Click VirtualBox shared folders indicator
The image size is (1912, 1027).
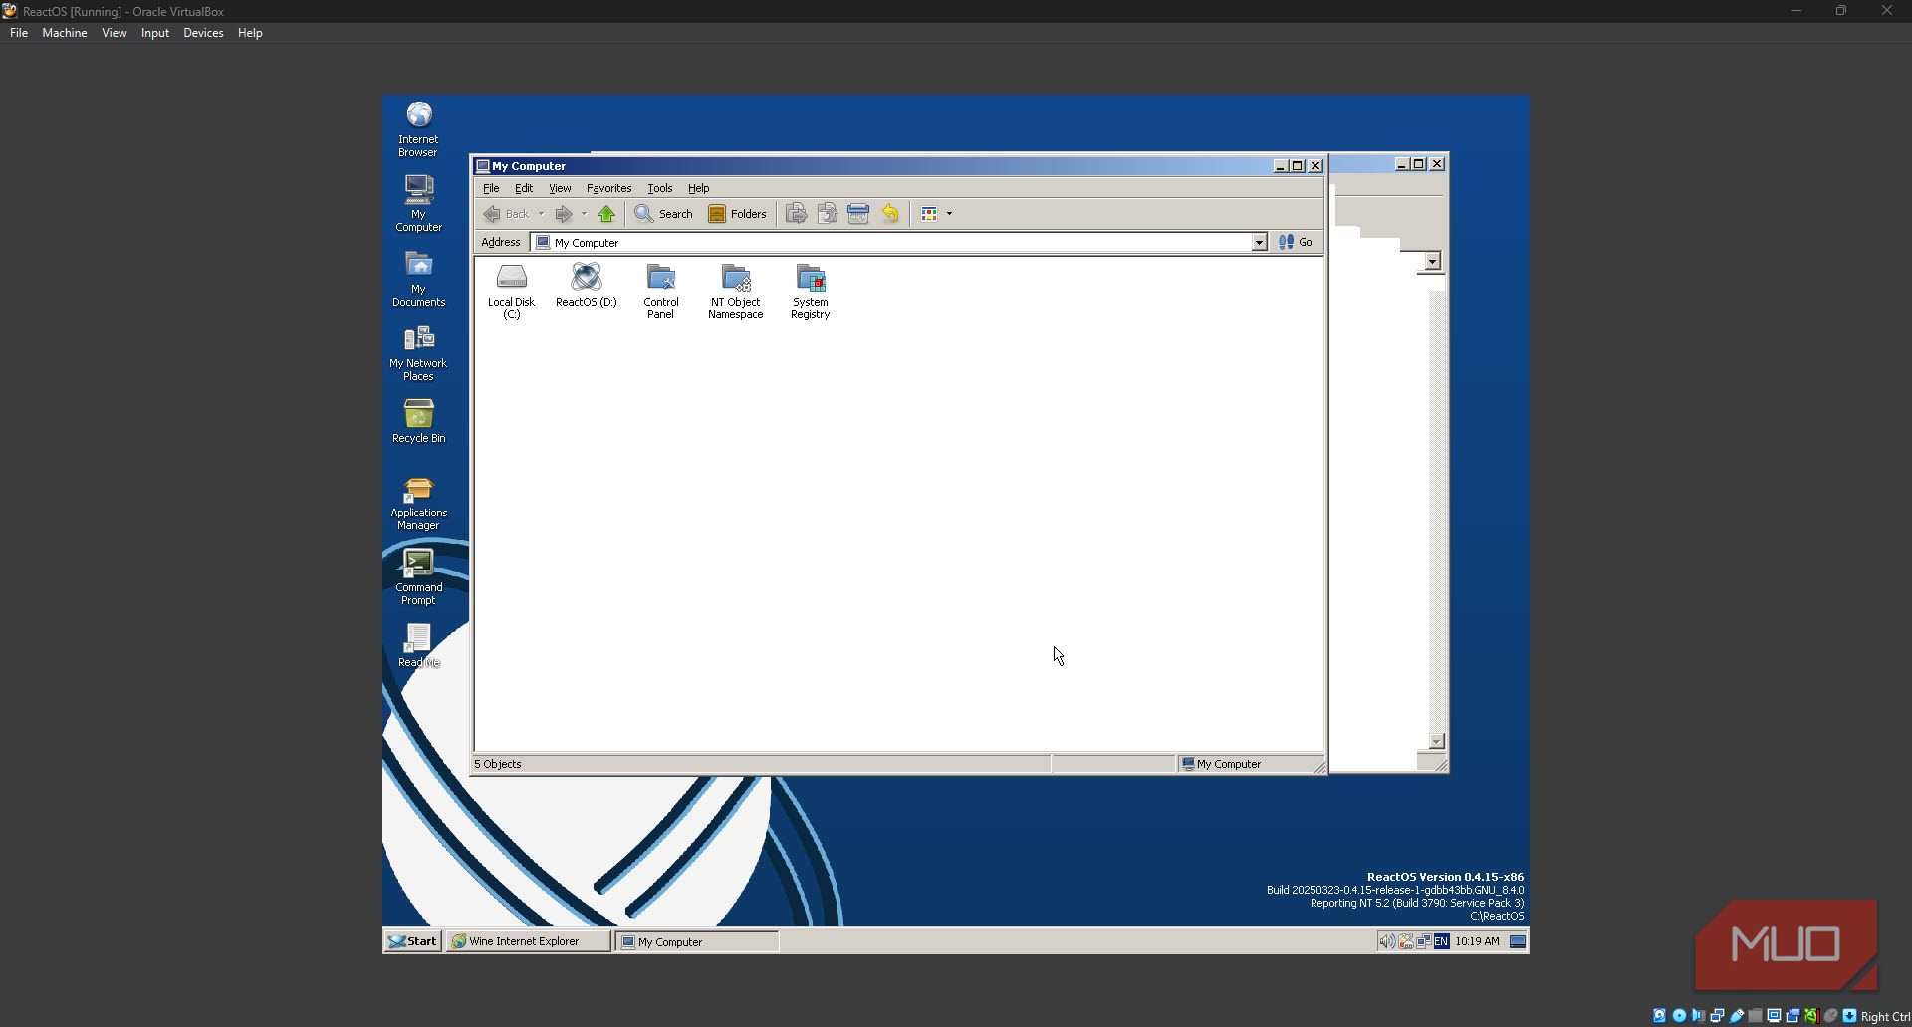(x=1755, y=1016)
